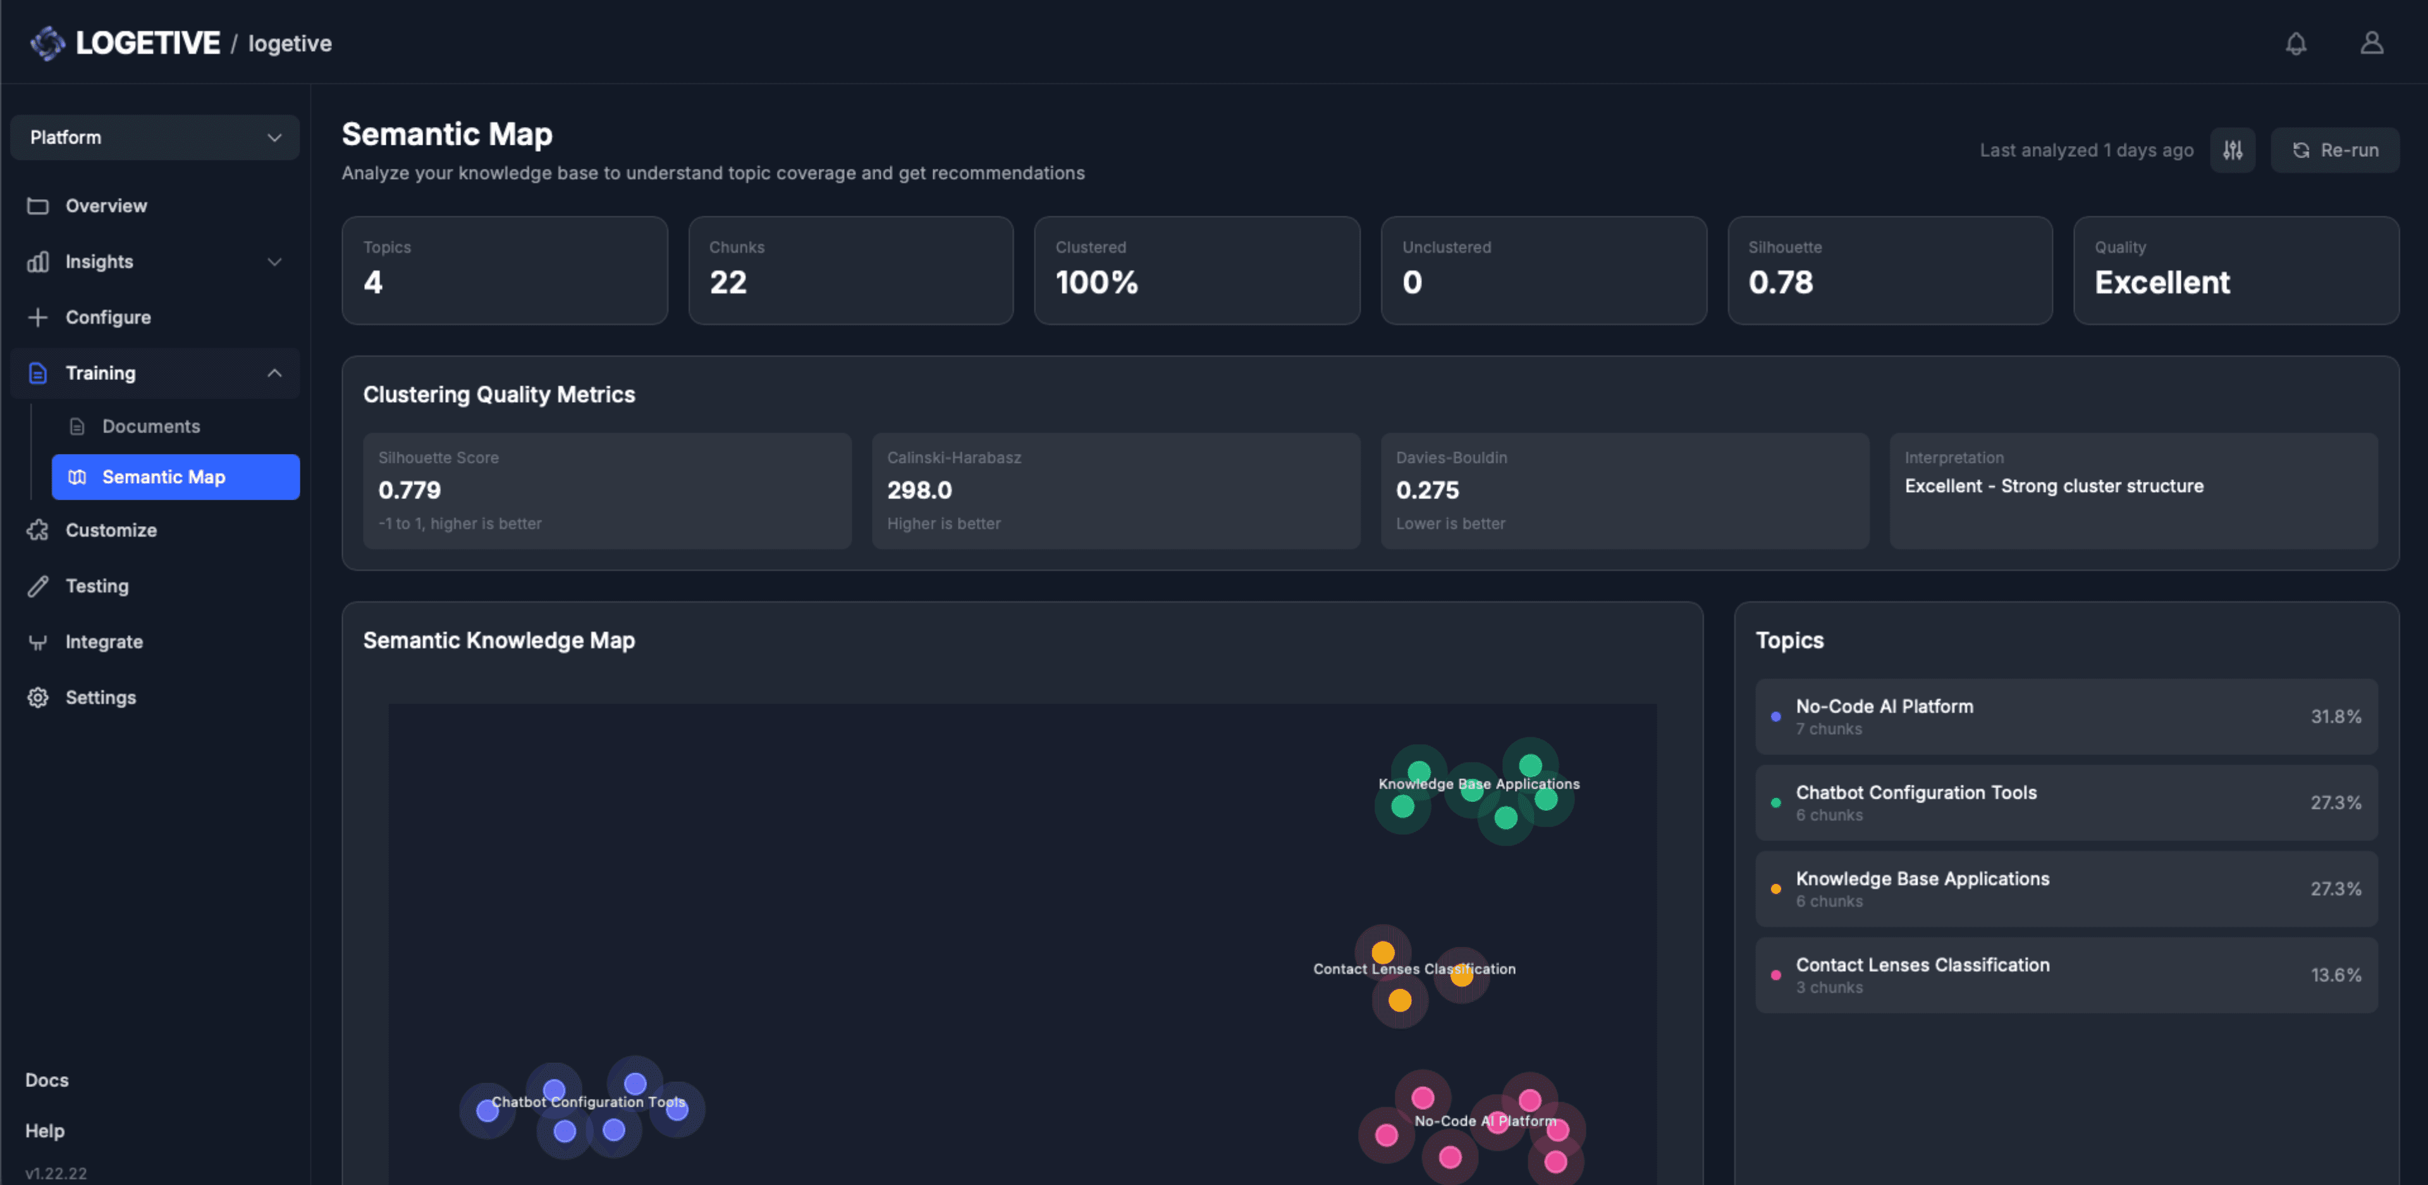Expand the Insights menu chevron
2428x1185 pixels.
pyautogui.click(x=274, y=261)
